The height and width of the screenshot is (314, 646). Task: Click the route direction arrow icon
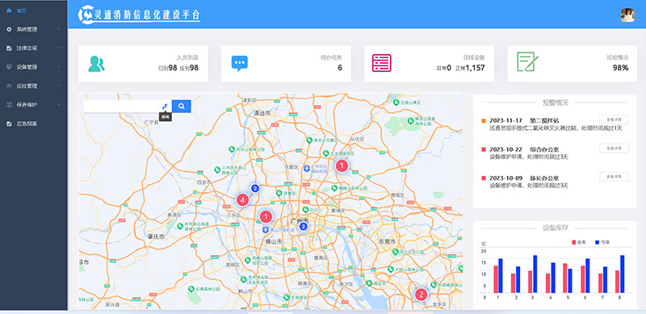tap(166, 107)
